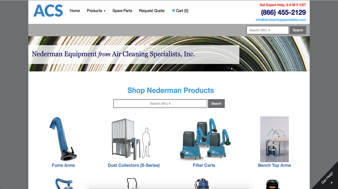
Task: Open the Spare Parts page
Action: click(x=122, y=11)
